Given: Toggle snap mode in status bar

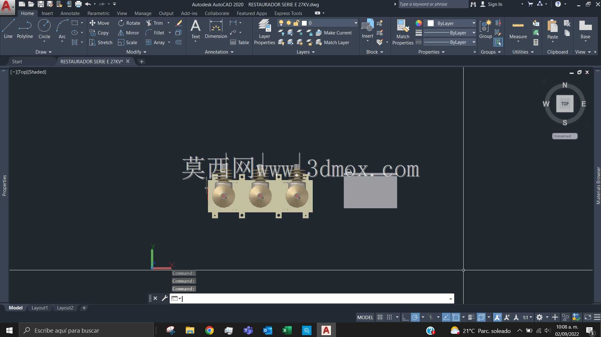Looking at the screenshot, I should [389, 317].
